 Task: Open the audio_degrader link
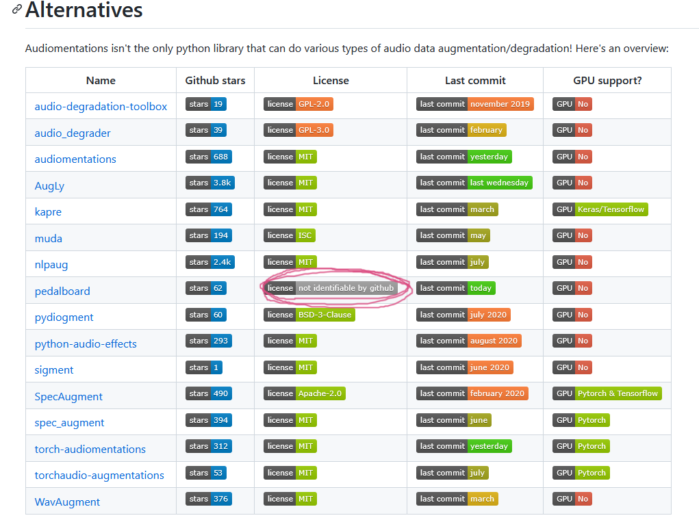(x=73, y=133)
